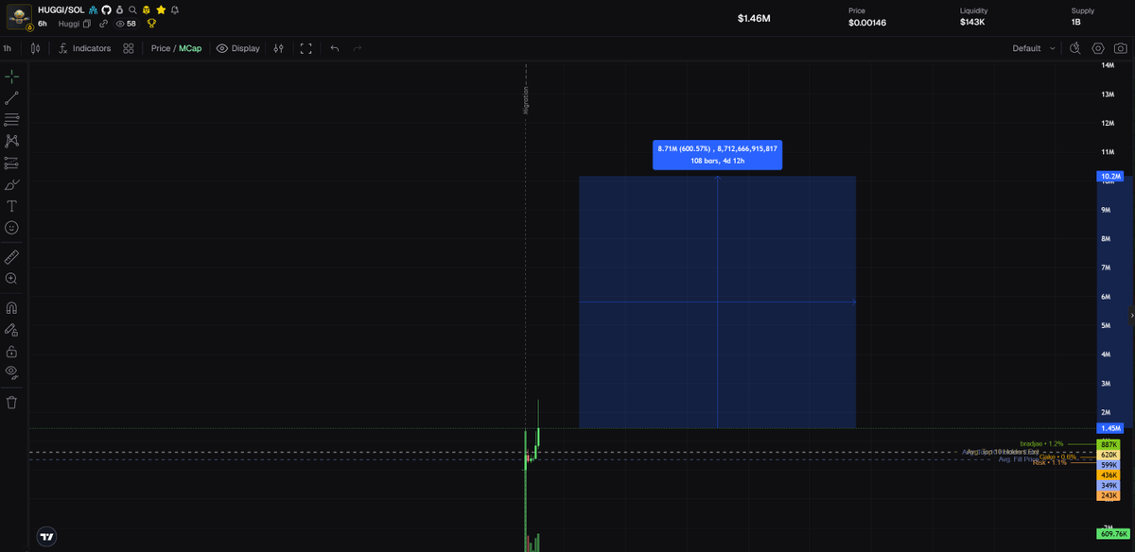Open the GitHub link icon
The image size is (1135, 552).
pos(106,9)
